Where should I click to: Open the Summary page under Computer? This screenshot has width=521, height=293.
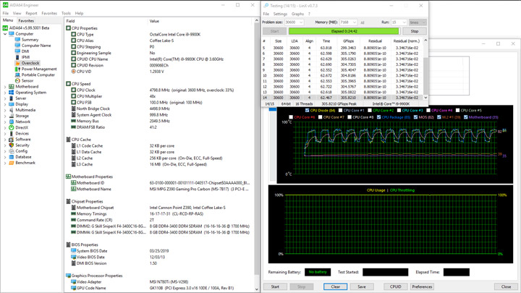click(30, 40)
